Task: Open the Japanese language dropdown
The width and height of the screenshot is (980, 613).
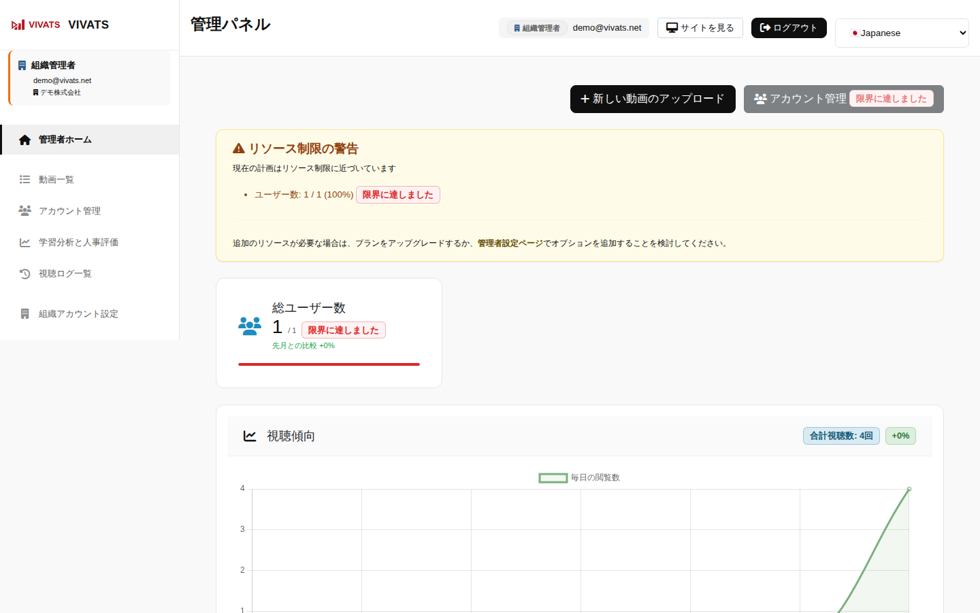Action: [x=902, y=33]
